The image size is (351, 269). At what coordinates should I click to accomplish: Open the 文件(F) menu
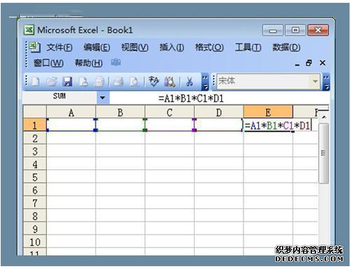(59, 47)
